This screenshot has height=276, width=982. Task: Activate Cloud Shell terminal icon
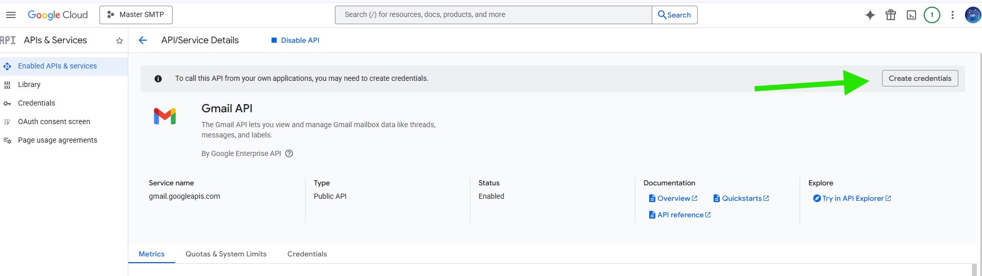(911, 15)
